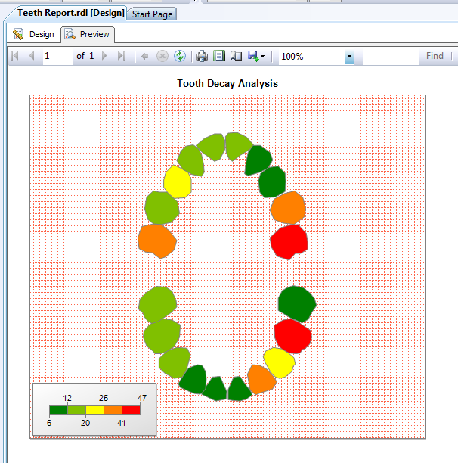458x463 pixels.
Task: Refresh the report preview
Action: pos(180,56)
